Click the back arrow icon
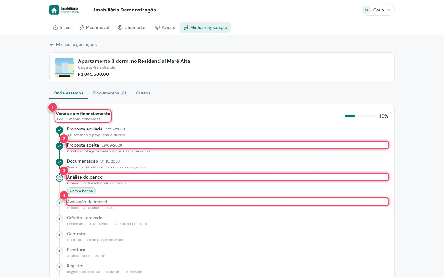The width and height of the screenshot is (444, 277). [x=52, y=44]
